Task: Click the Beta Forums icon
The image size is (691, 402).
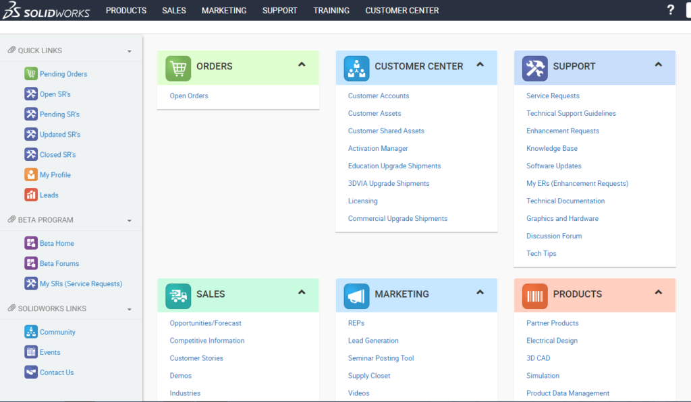Action: [x=31, y=263]
